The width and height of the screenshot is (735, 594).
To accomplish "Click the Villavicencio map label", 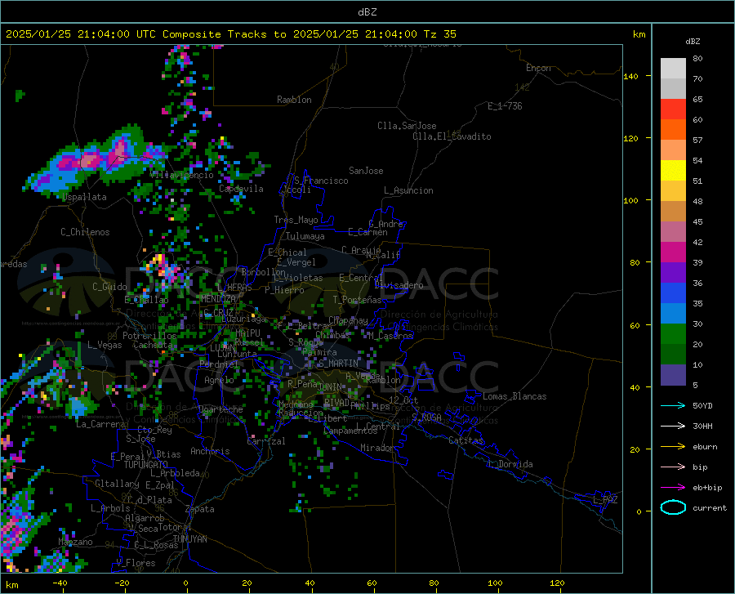I will [182, 175].
